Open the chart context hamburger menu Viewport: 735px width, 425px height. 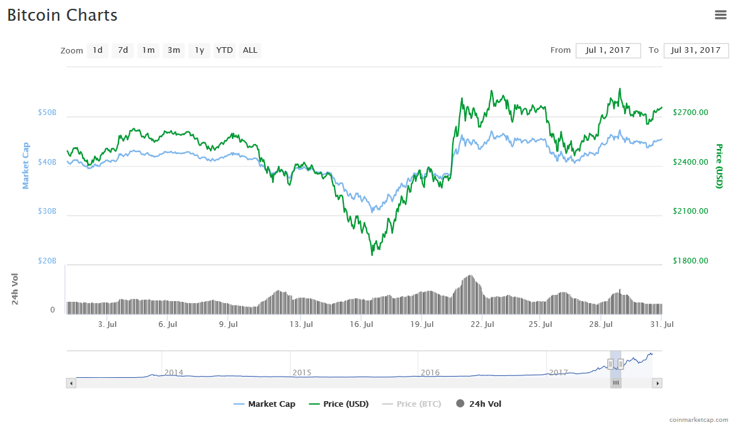click(x=721, y=15)
